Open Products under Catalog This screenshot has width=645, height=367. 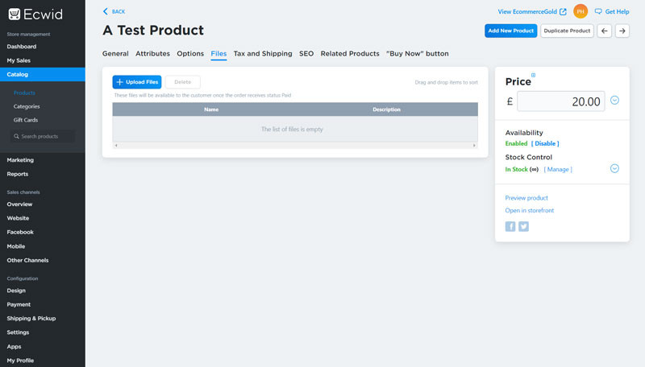pos(24,93)
